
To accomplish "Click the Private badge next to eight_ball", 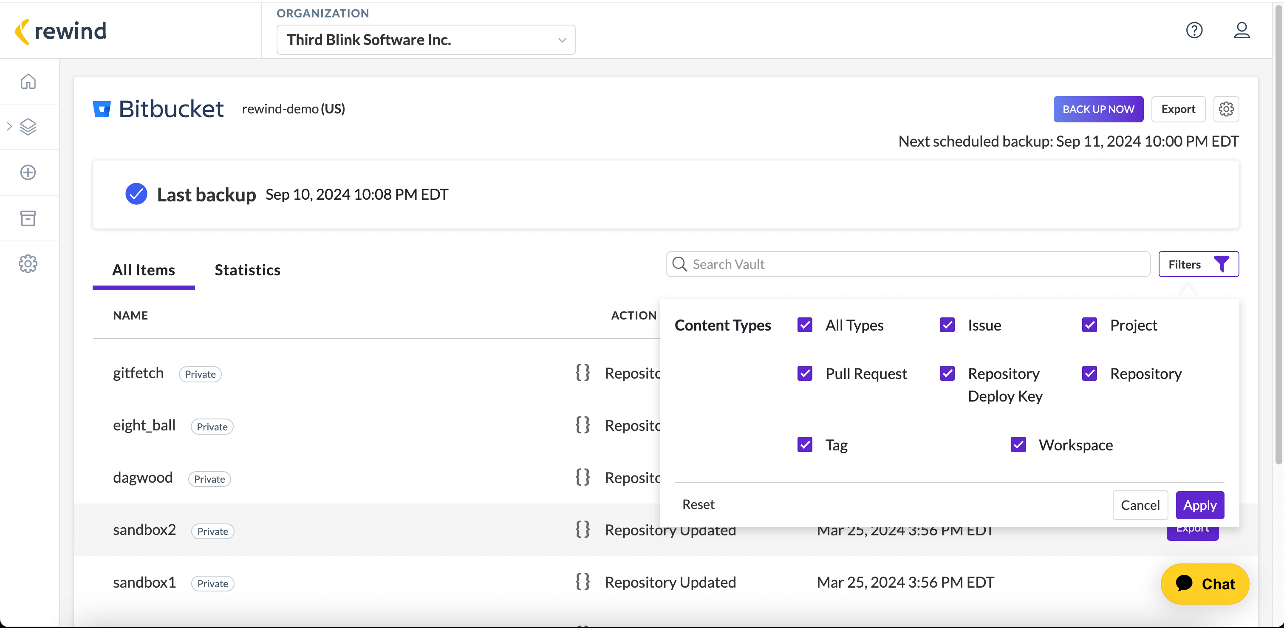I will 212,427.
